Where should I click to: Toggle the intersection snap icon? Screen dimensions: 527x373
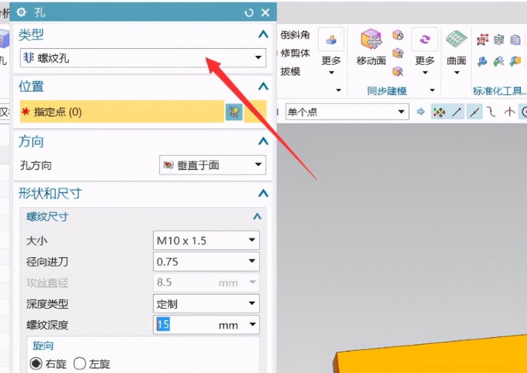pyautogui.click(x=510, y=111)
